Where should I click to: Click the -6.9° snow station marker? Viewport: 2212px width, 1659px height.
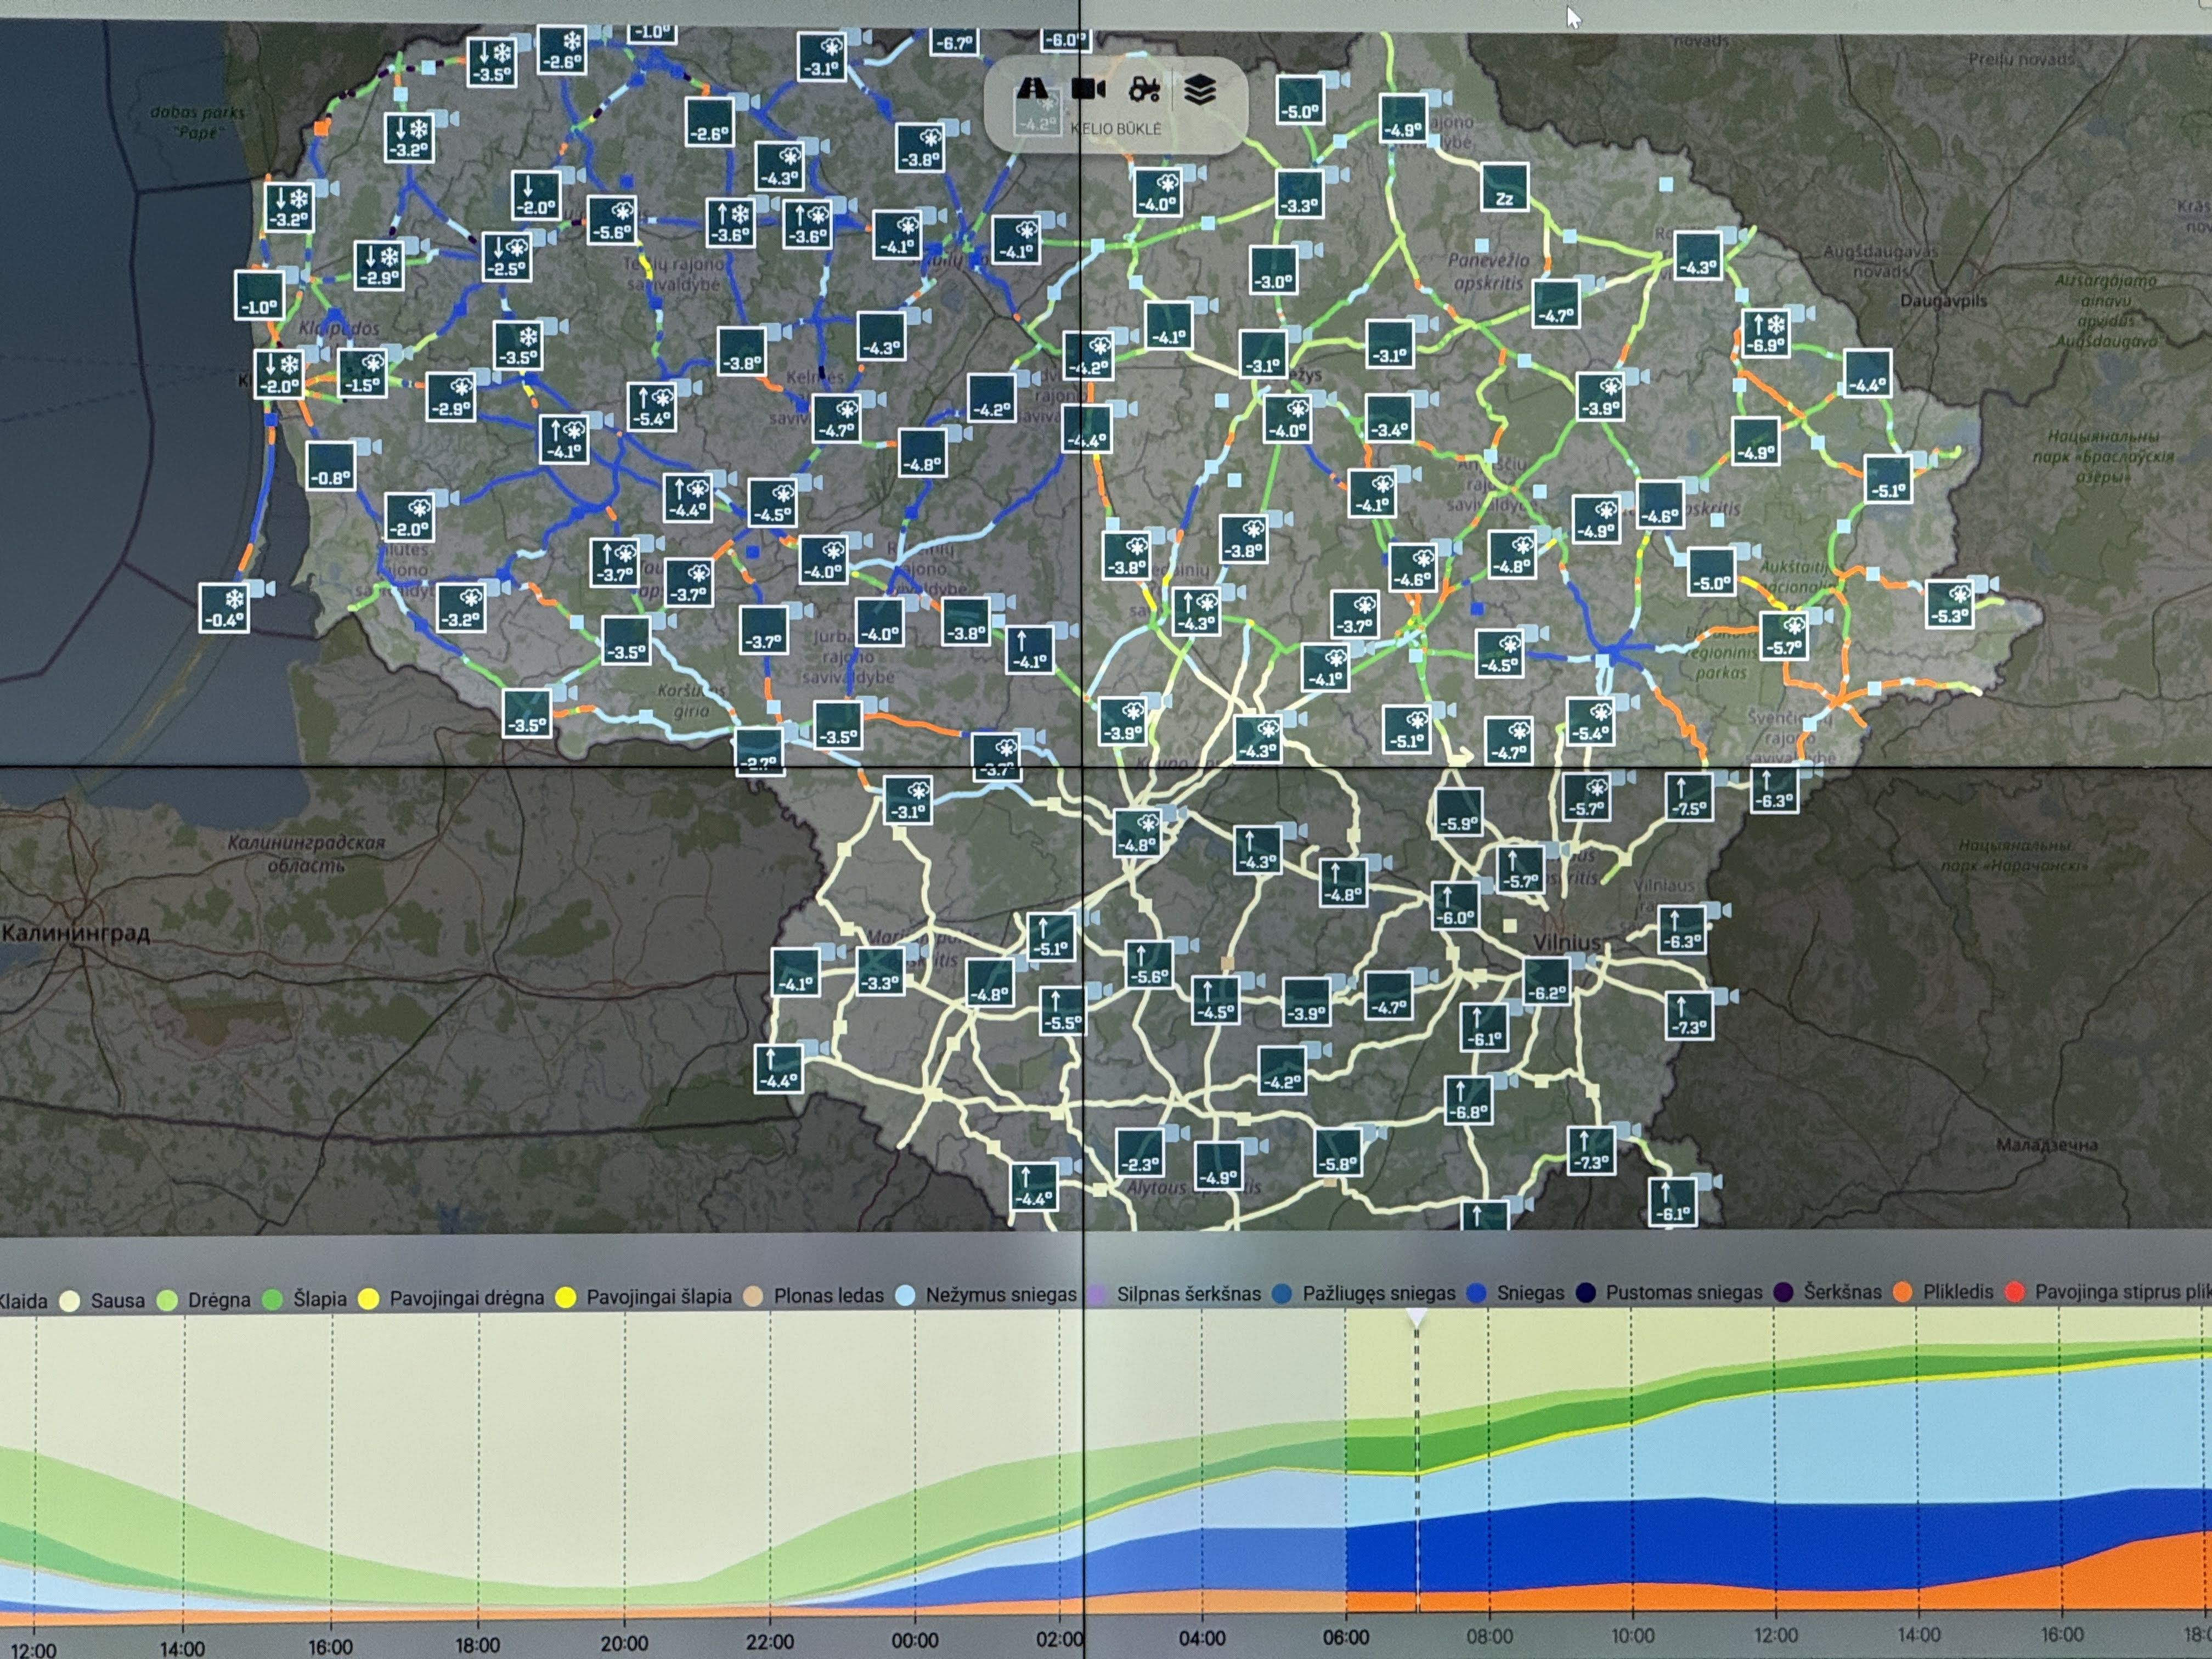[x=1765, y=334]
